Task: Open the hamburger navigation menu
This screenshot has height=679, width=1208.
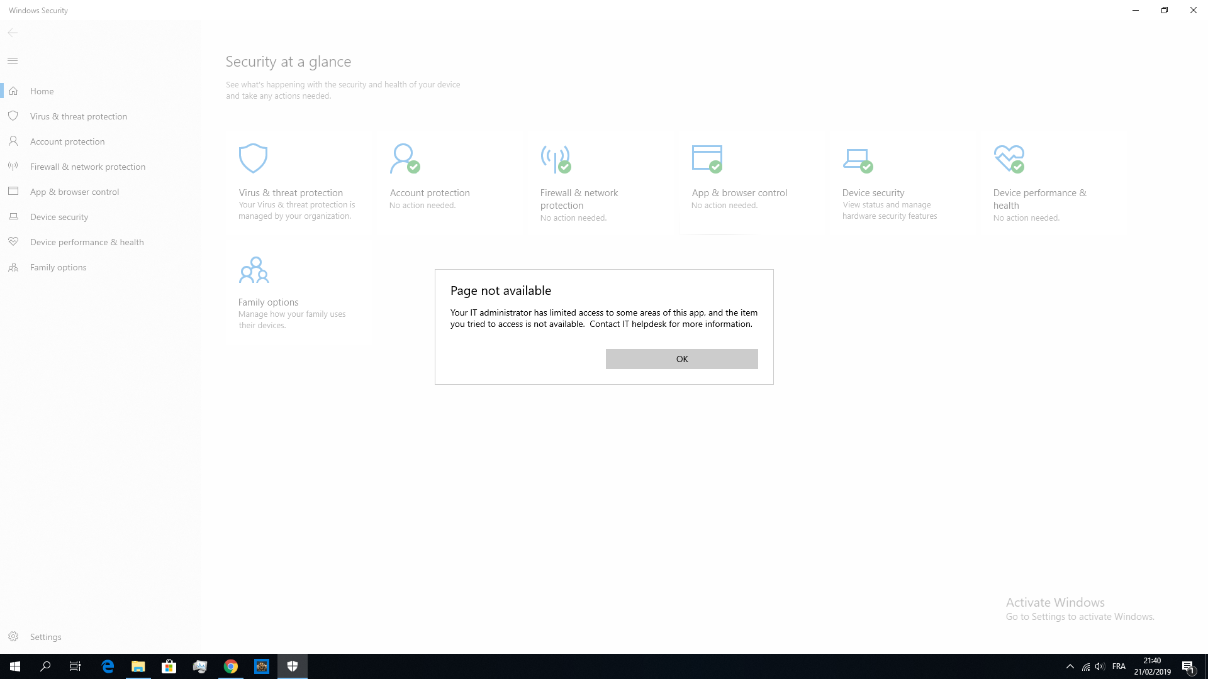Action: coord(13,61)
